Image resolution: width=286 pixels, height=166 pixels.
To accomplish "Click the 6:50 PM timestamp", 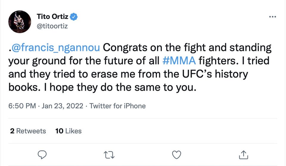I will click(x=22, y=106).
